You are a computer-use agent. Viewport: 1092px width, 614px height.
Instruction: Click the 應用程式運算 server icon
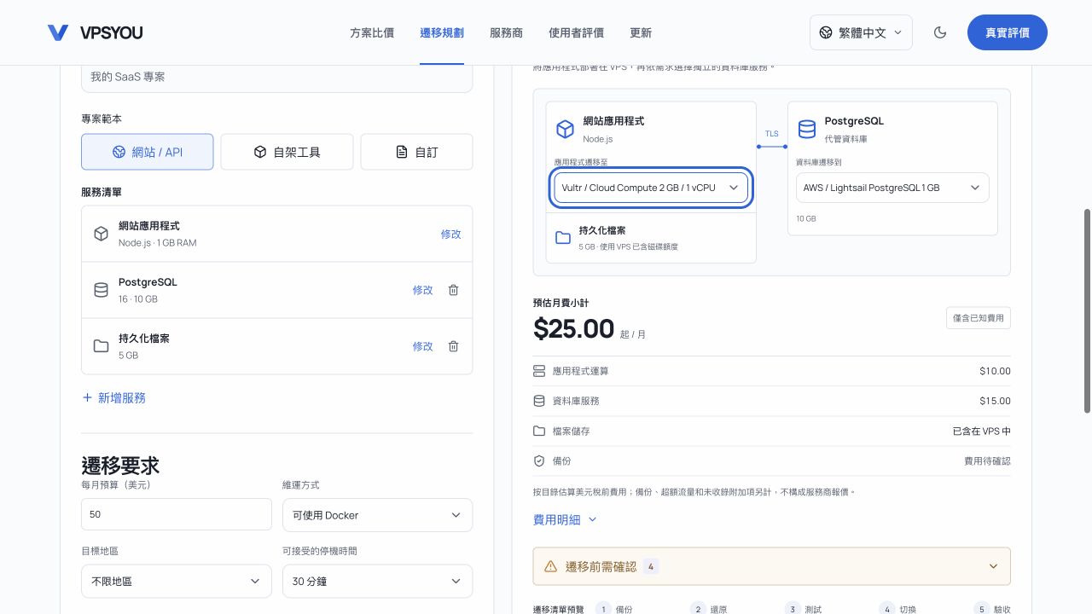(x=539, y=371)
